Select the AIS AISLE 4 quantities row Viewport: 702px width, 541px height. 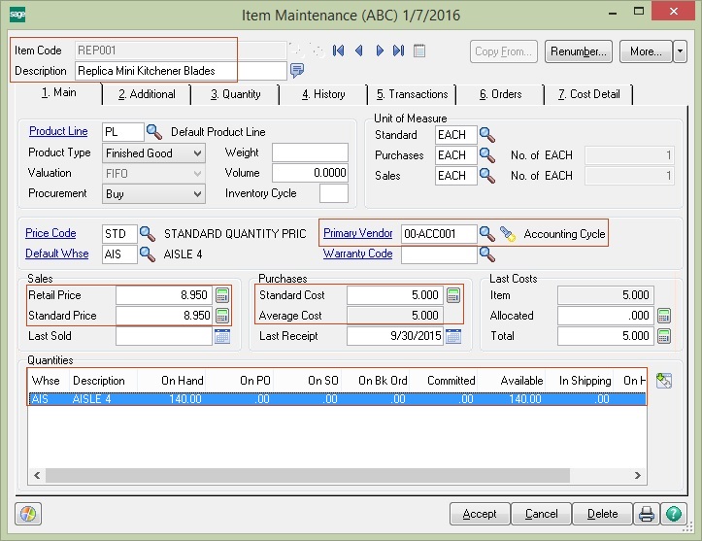coord(337,398)
